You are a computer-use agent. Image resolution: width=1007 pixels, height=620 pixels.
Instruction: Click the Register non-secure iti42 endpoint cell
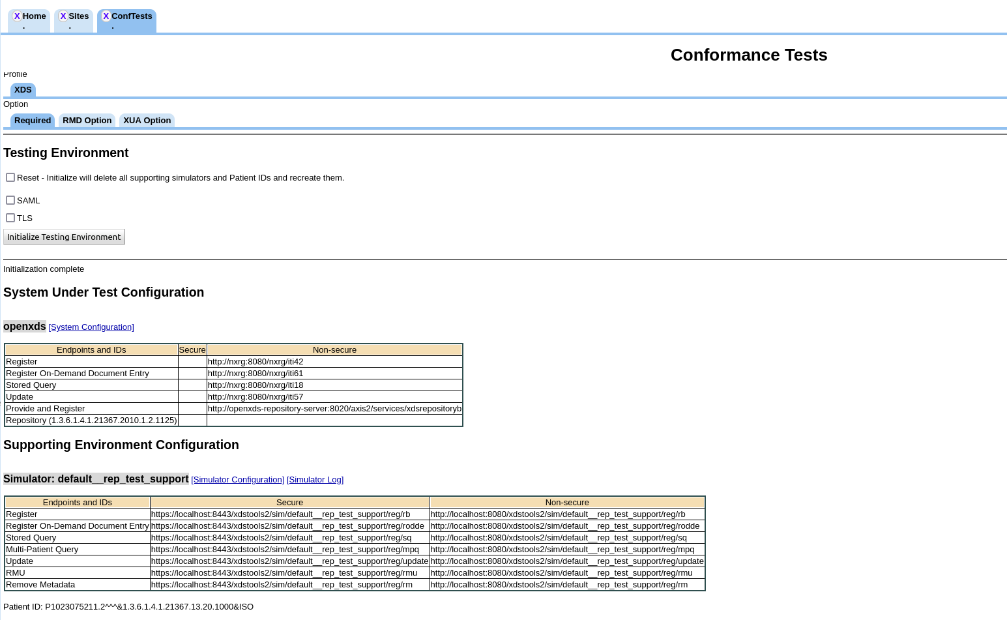pyautogui.click(x=255, y=362)
